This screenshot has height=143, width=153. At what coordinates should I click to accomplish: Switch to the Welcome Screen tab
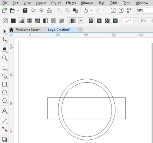click(28, 30)
